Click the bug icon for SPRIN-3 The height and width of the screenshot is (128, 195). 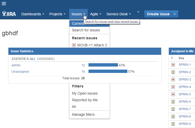[x=173, y=80]
